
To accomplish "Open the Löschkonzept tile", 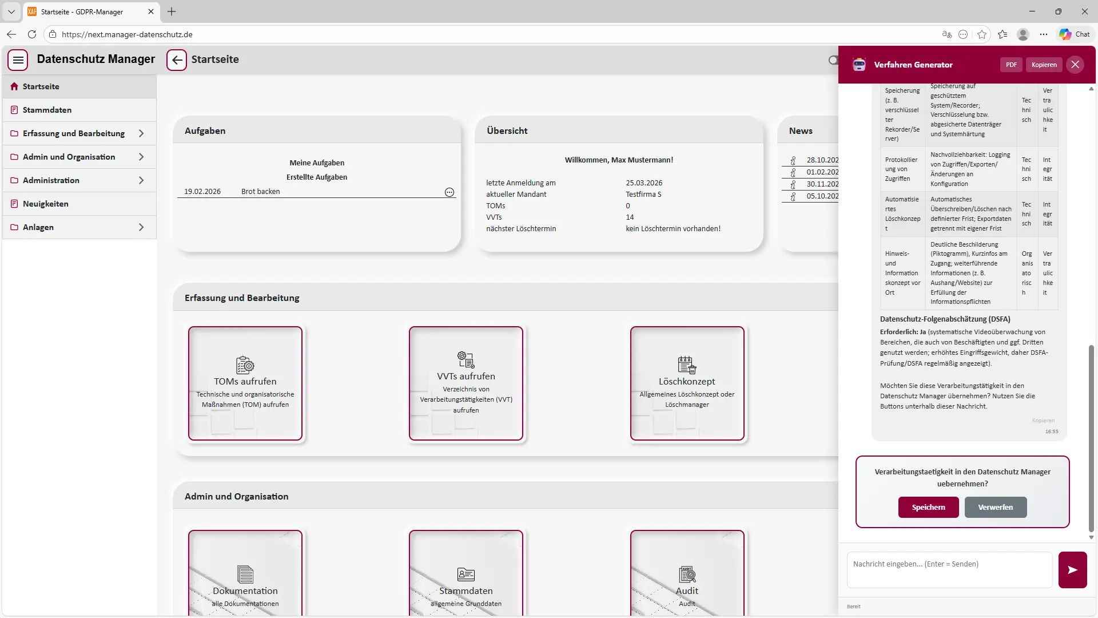I will pos(687,383).
